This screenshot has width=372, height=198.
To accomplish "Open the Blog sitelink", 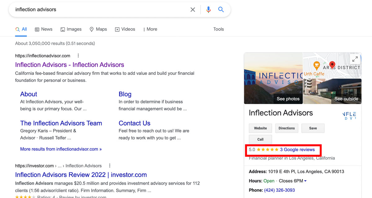I will [x=125, y=94].
